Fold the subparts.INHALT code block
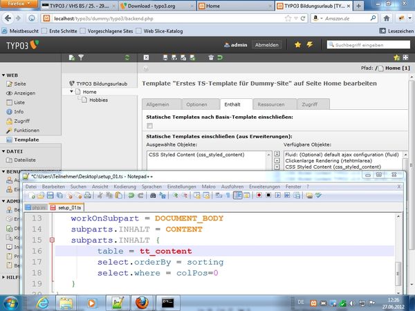The height and width of the screenshot is (311, 415). [52, 240]
